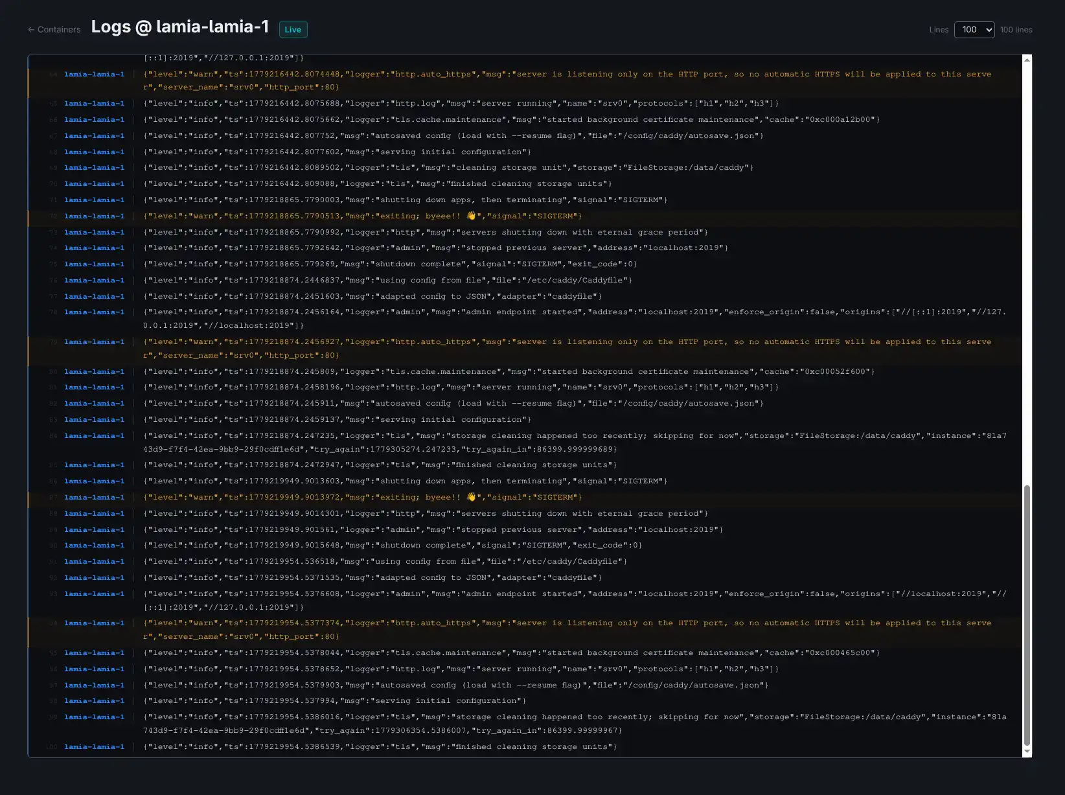Click the scrollbar up arrow
1065x795 pixels.
click(1027, 60)
